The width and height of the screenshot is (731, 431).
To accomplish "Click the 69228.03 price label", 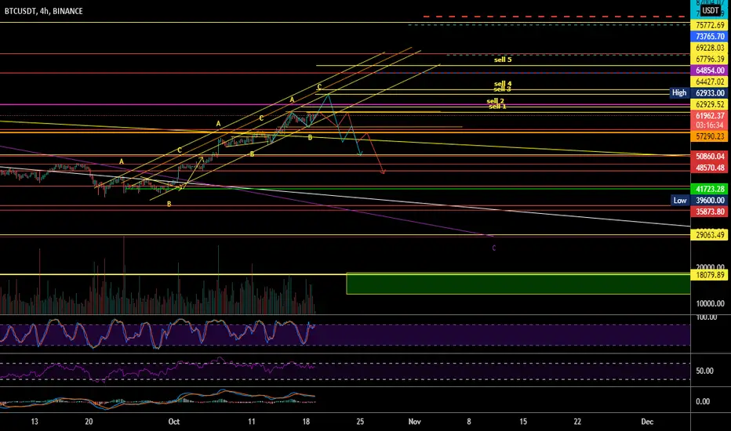I will 710,48.
